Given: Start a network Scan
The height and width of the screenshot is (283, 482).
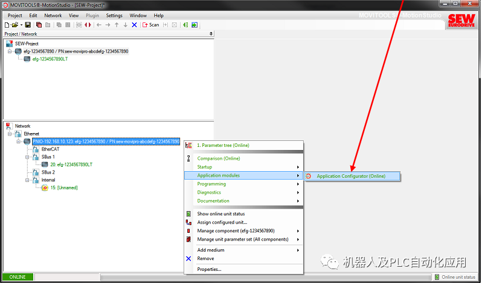Looking at the screenshot, I should tap(151, 25).
